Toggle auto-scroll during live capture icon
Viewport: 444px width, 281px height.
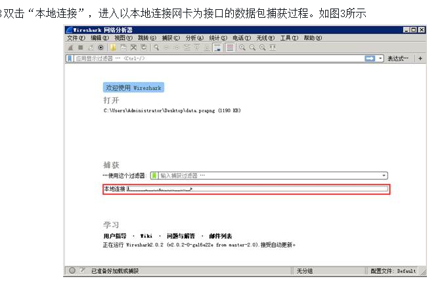tap(217, 47)
